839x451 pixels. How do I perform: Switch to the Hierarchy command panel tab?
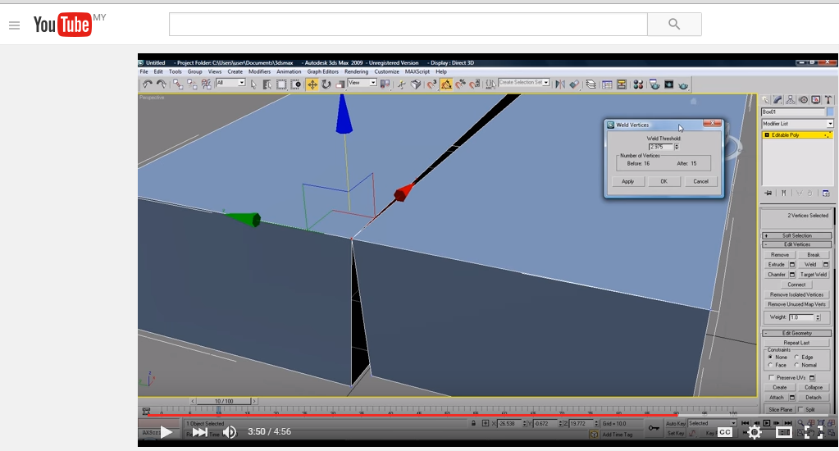791,99
